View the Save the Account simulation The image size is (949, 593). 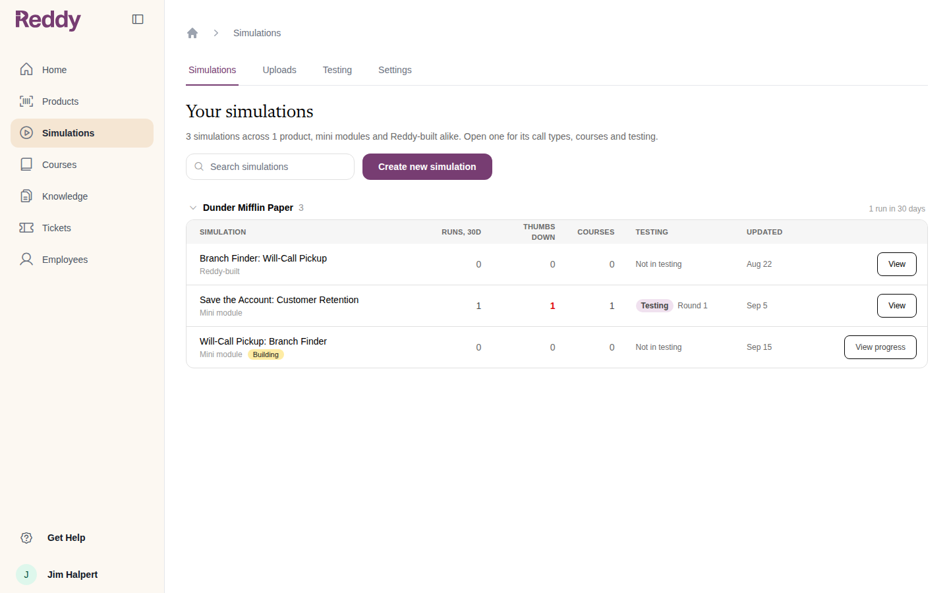896,306
